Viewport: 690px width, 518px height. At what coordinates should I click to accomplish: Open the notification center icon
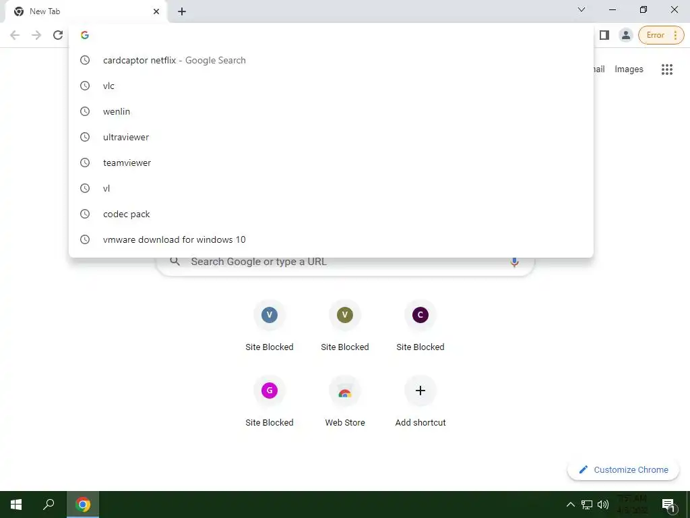pyautogui.click(x=668, y=505)
